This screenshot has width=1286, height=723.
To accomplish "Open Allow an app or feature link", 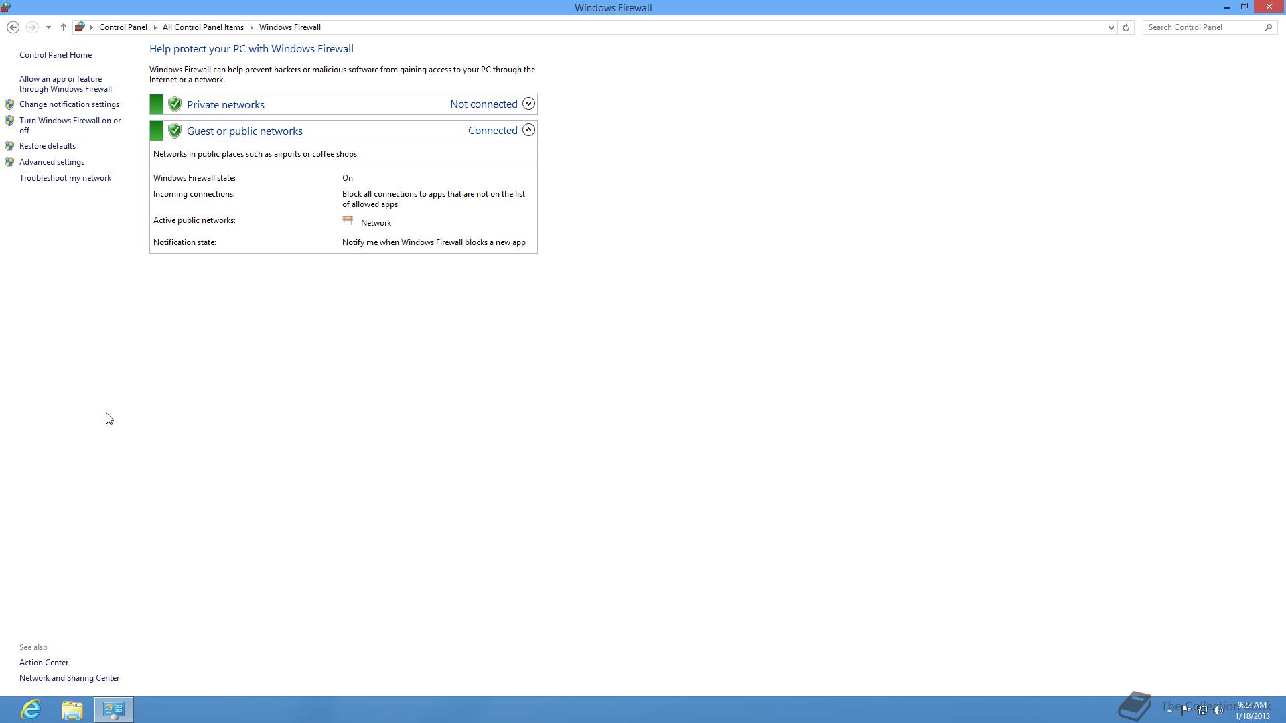I will (x=66, y=84).
